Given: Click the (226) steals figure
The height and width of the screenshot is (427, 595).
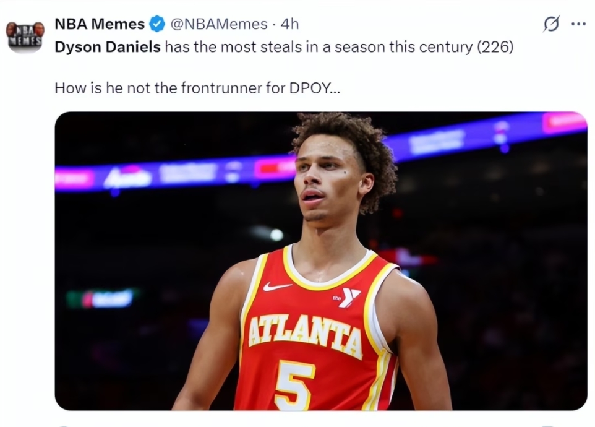Looking at the screenshot, I should pyautogui.click(x=495, y=48).
